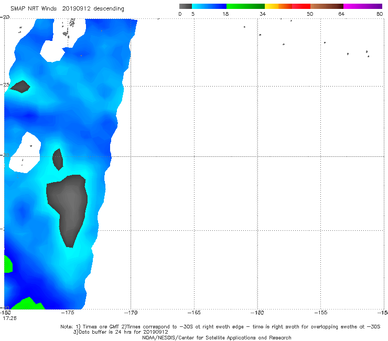Click the green high-wind patch at the map's bottom edge
The image size is (388, 341).
tap(28, 304)
